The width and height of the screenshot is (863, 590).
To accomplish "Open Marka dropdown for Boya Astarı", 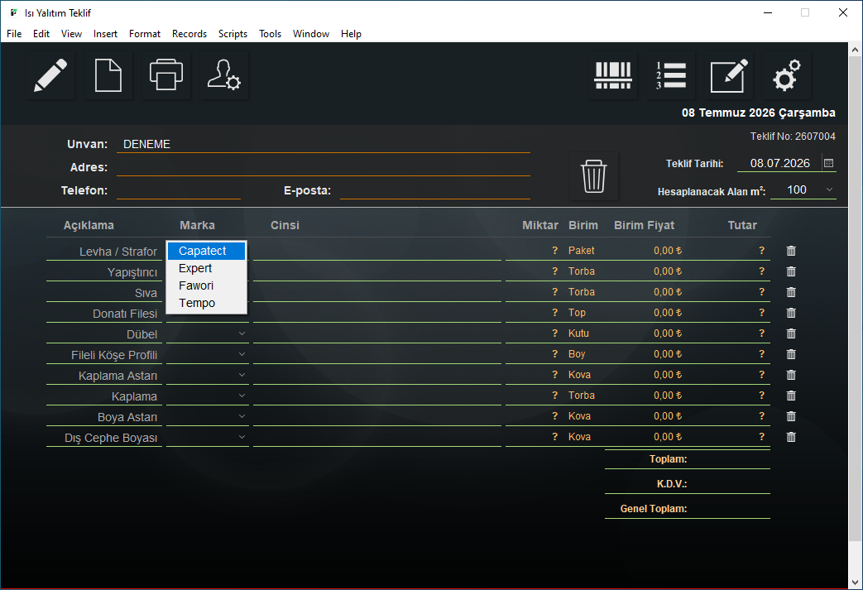I will coord(242,416).
